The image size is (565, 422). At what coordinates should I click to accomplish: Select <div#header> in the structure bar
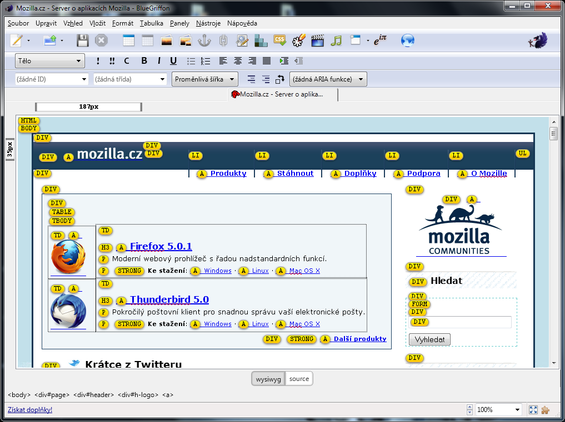94,395
